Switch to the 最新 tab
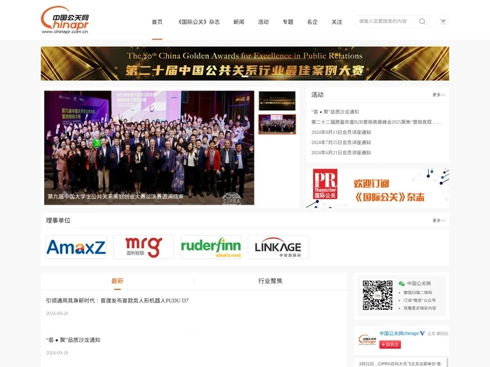490x367 pixels. point(117,281)
